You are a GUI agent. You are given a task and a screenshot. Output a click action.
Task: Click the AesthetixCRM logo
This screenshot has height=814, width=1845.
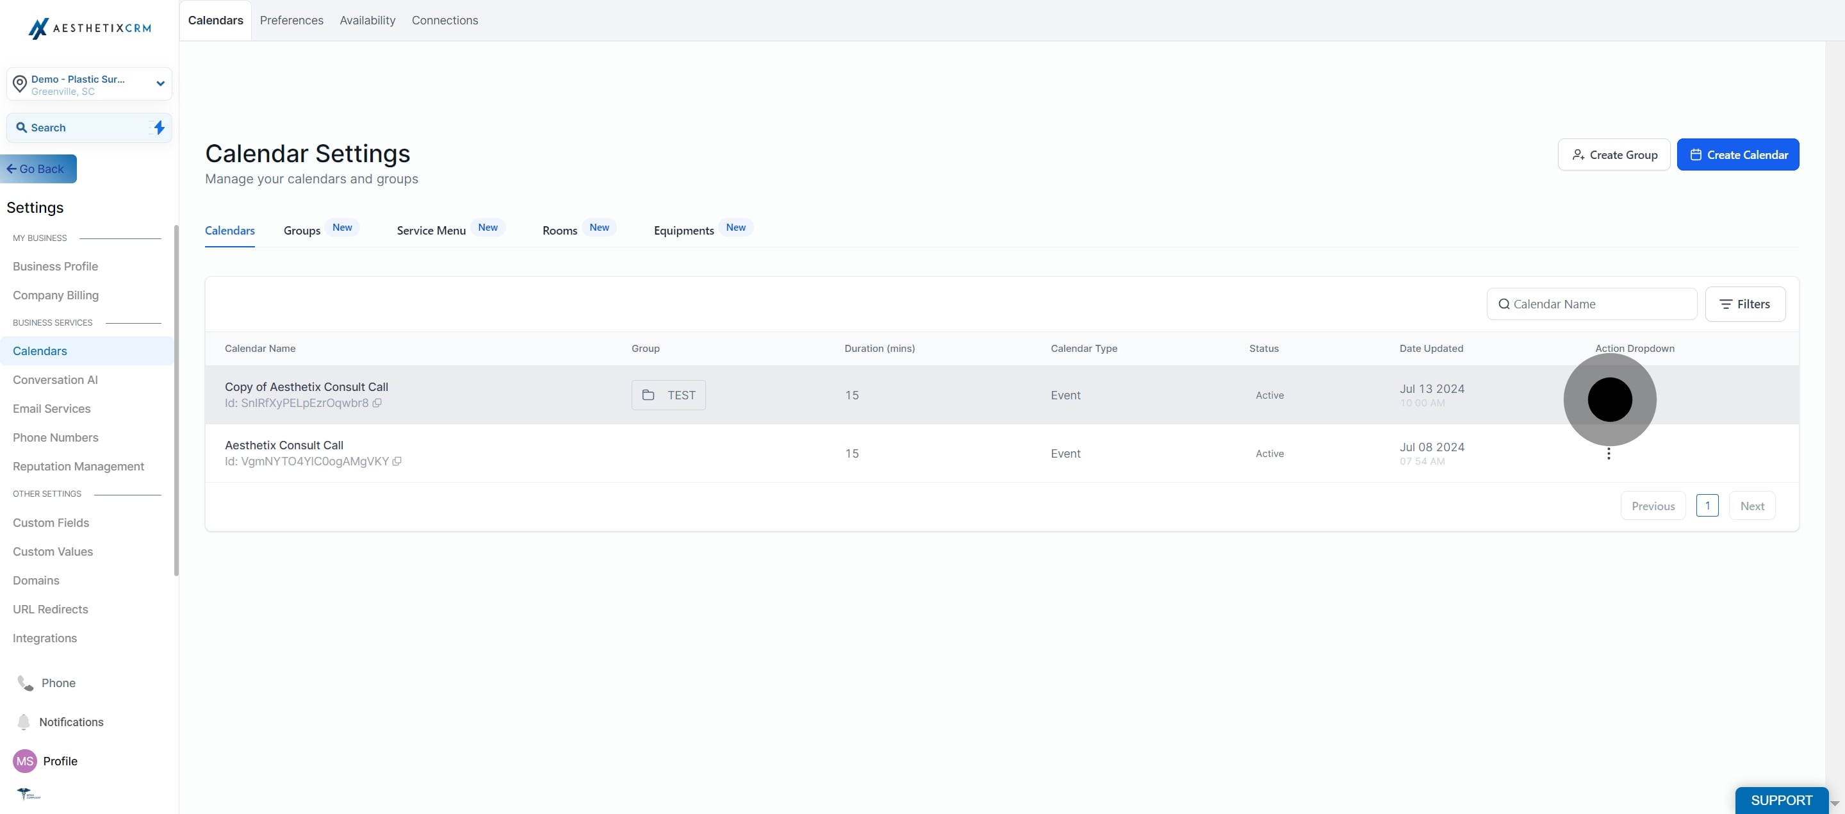pyautogui.click(x=90, y=28)
